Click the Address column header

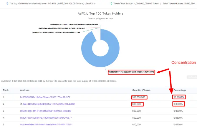tap(25, 90)
